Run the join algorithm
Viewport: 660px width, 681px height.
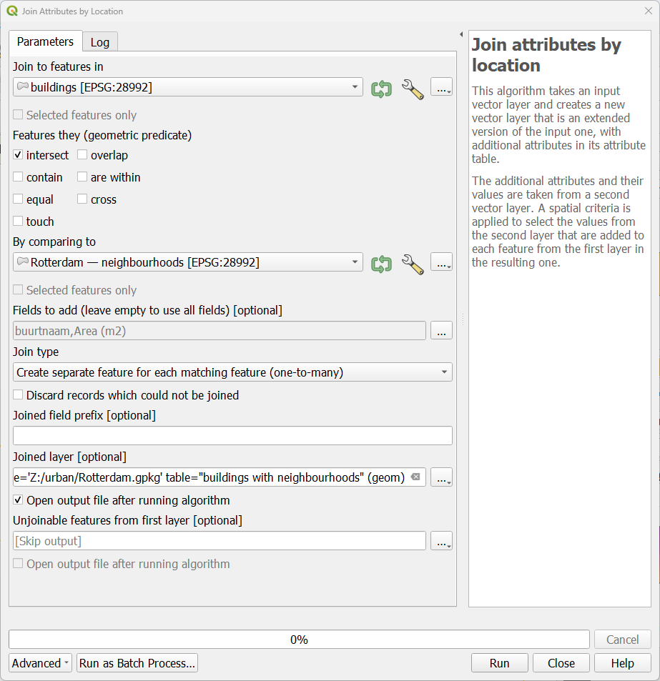[x=499, y=663]
